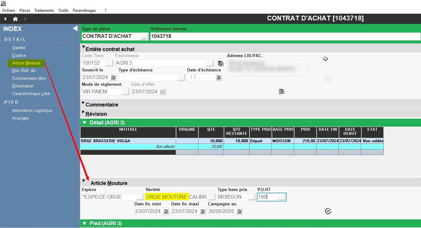Screen dimensions: 421x228
Task: Open the calendar picker for Souscrit le
Action: click(x=113, y=77)
